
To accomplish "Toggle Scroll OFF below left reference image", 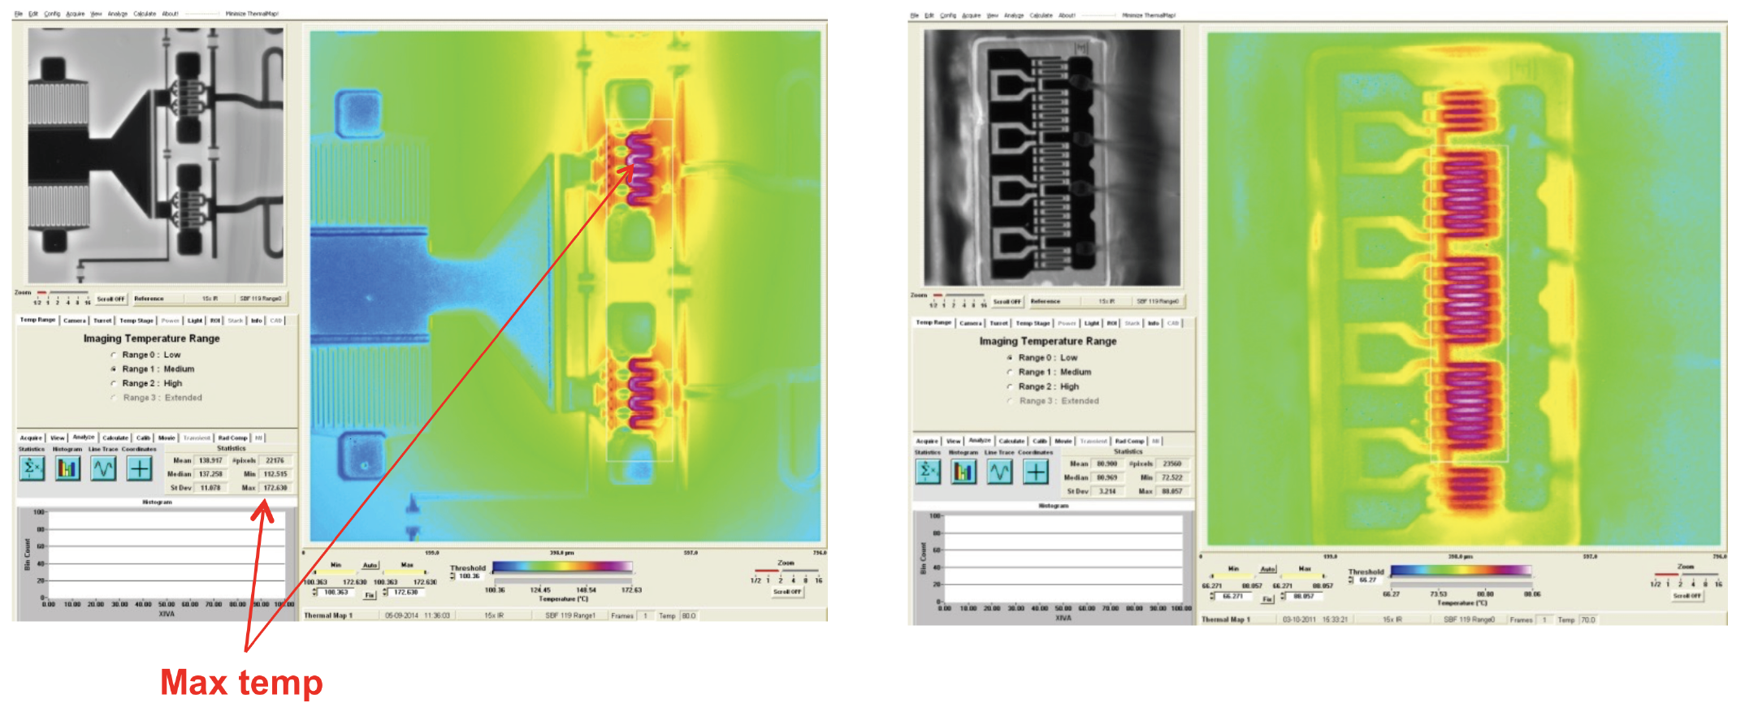I will click(x=111, y=299).
